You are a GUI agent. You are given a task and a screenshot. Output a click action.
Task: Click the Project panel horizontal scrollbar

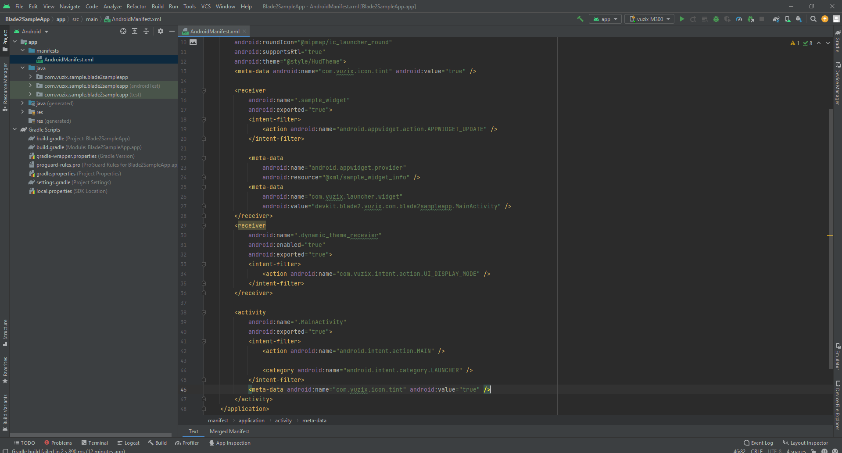pyautogui.click(x=91, y=435)
